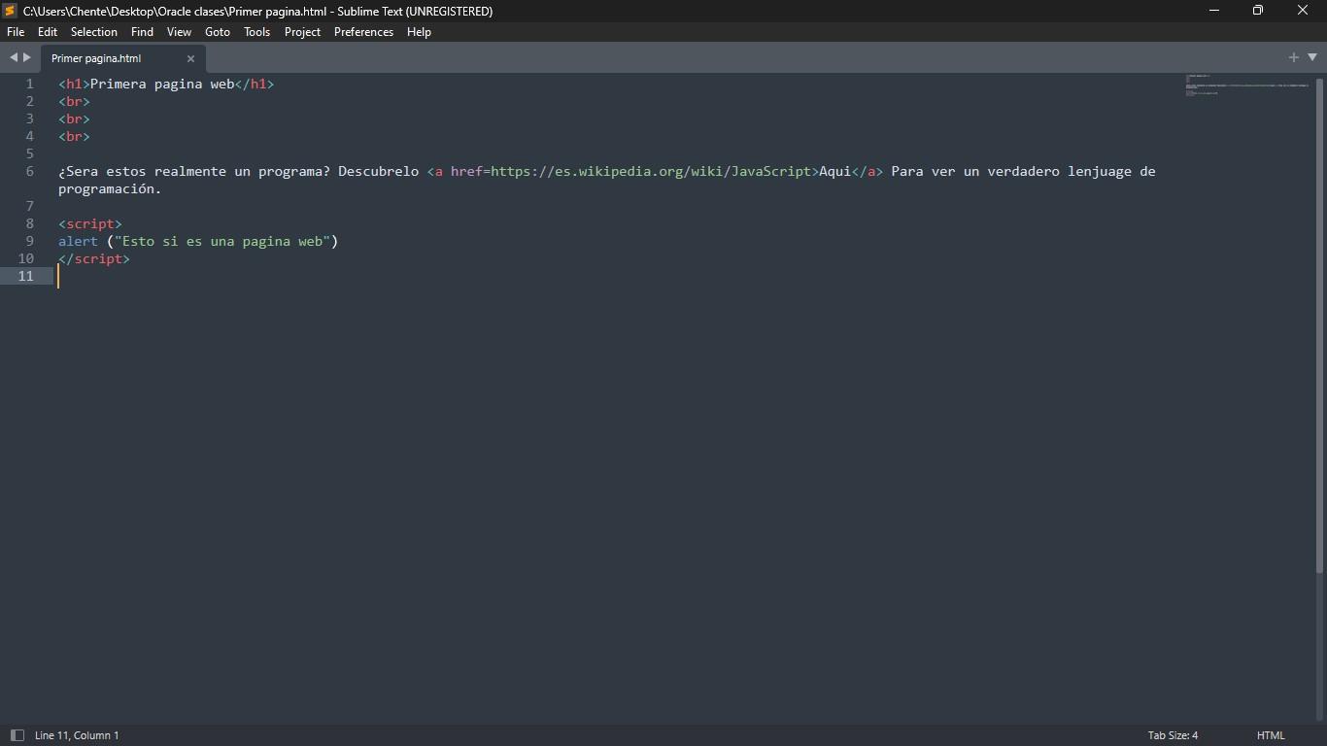Click the opening <script> tag
1327x746 pixels.
pos(90,223)
